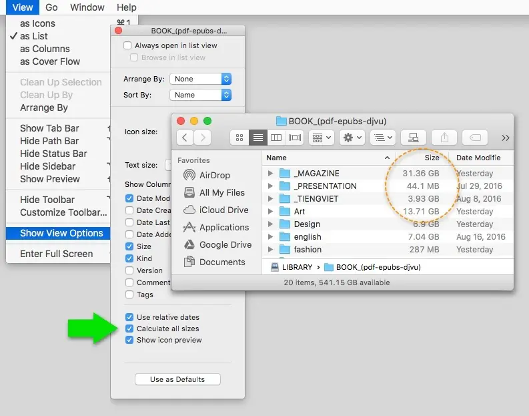Image resolution: width=529 pixels, height=416 pixels.
Task: Uncheck Calculate all sizes
Action: tap(129, 329)
